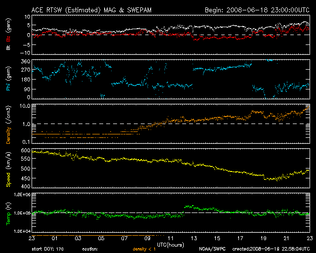This screenshot has height=253, width=316.
Task: Click the '550' tick on the Speed axis
Action: (x=26, y=159)
